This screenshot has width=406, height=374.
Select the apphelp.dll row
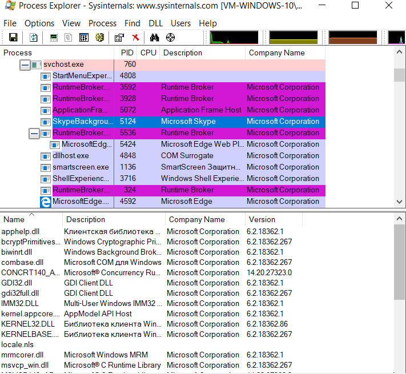click(x=151, y=232)
